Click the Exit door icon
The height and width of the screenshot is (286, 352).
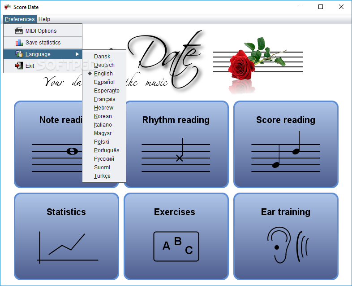coord(19,66)
